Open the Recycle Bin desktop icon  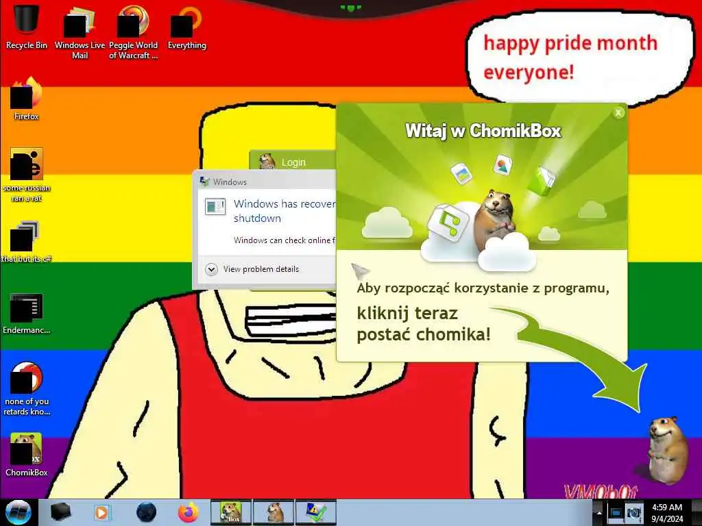27,26
